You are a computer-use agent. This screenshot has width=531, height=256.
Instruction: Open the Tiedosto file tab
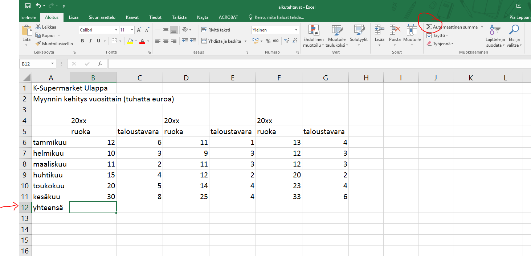(x=28, y=17)
